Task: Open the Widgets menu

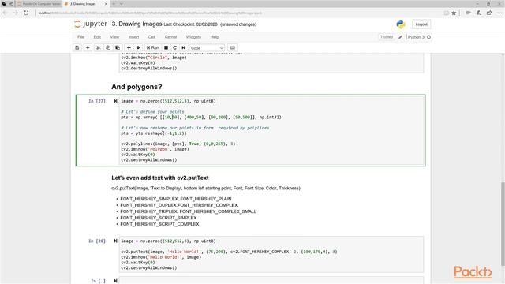Action: pyautogui.click(x=193, y=37)
